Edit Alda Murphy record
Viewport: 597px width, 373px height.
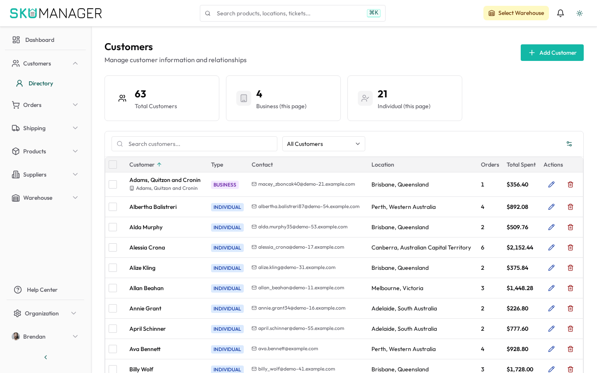click(551, 227)
